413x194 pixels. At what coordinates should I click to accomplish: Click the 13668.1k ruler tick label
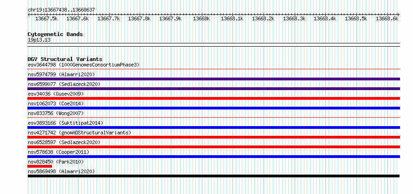pos(232,18)
